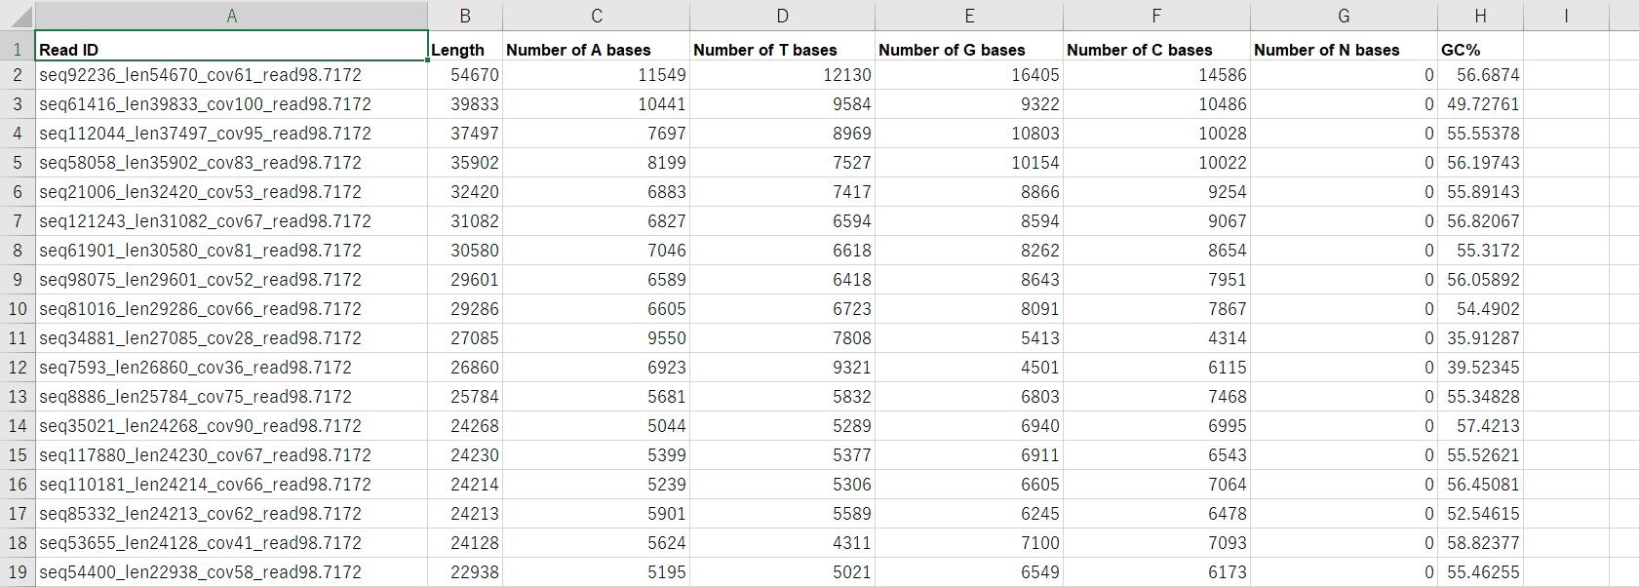Select column A header
The width and height of the screenshot is (1639, 587).
click(231, 16)
